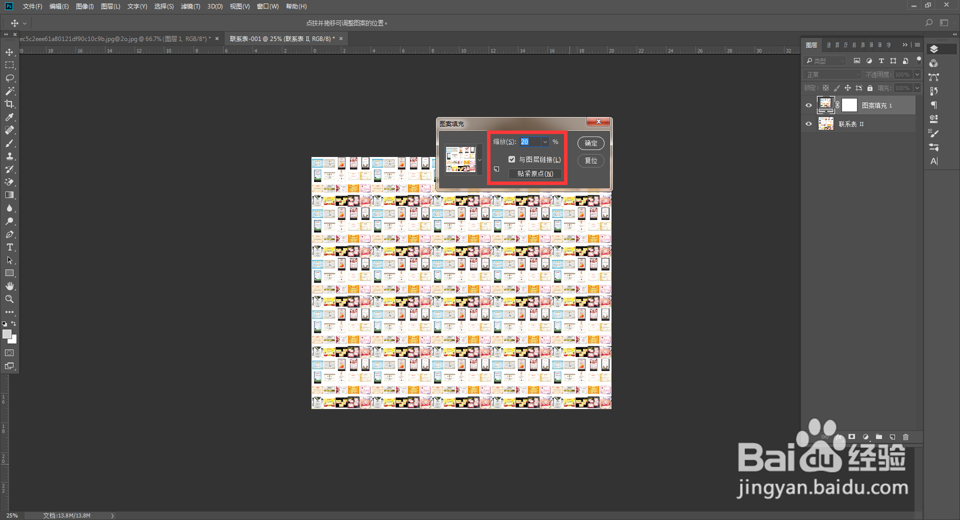Image resolution: width=960 pixels, height=520 pixels.
Task: Hide the 图案填充 1 layer
Action: click(x=808, y=105)
